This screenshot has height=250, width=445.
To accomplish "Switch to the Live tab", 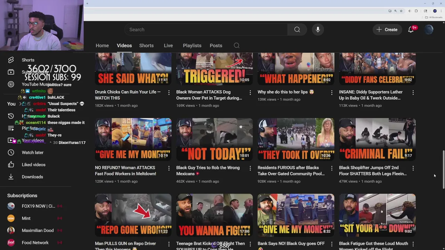I will pos(168,45).
